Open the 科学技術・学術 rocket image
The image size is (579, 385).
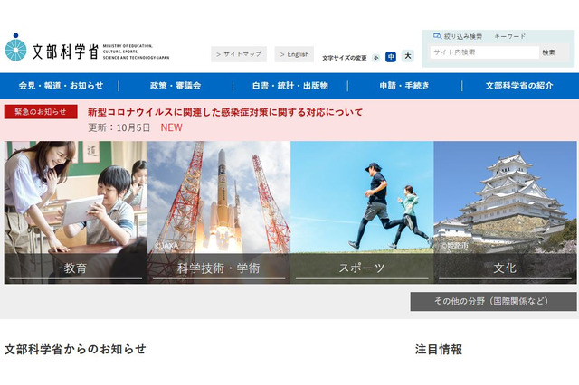(x=219, y=212)
